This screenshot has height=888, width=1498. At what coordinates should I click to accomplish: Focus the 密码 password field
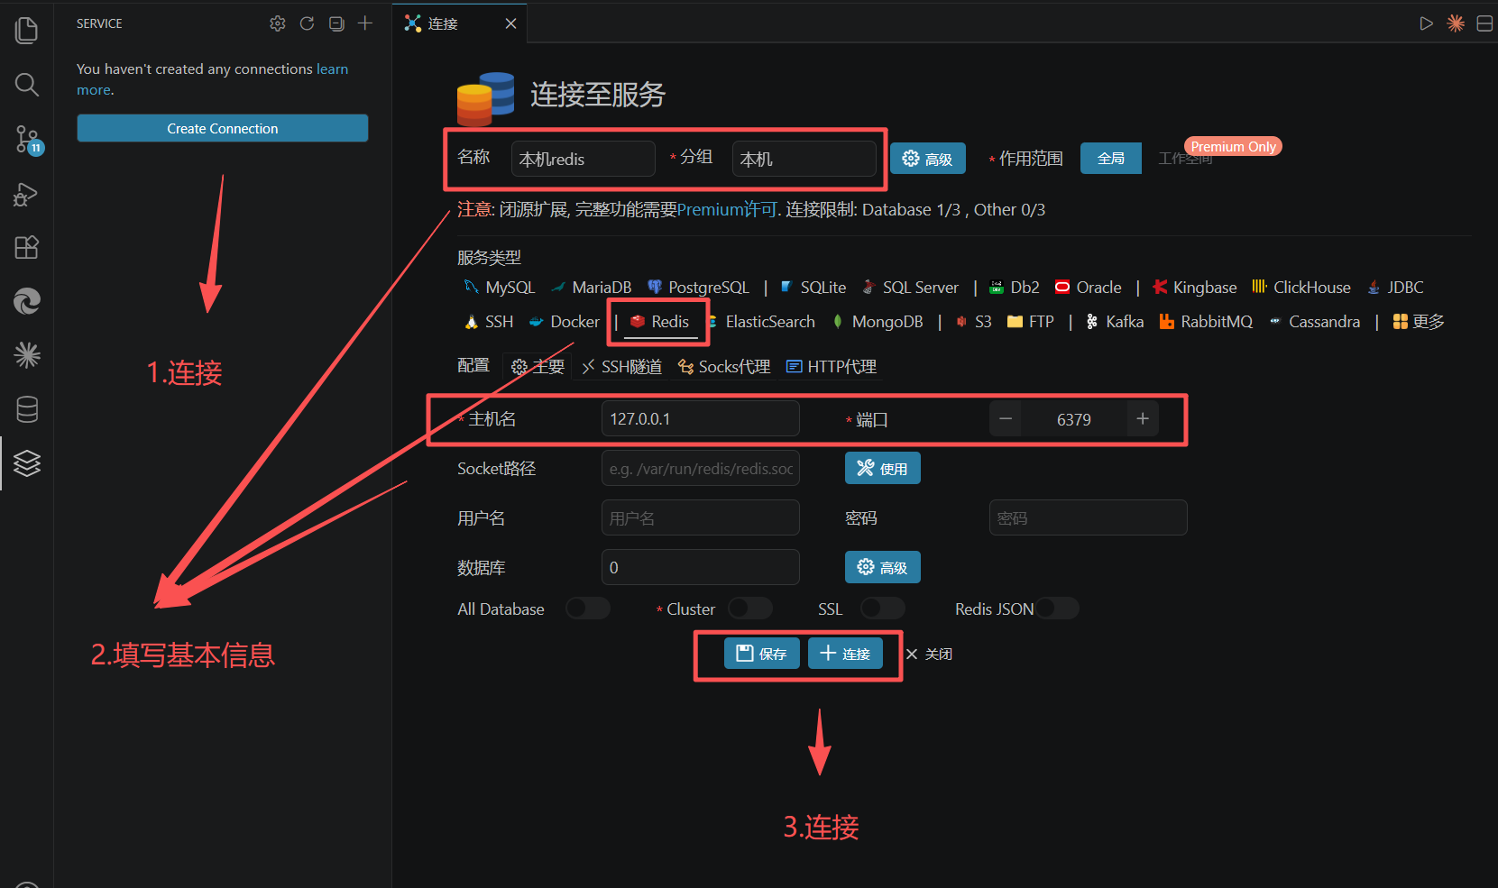[1089, 518]
